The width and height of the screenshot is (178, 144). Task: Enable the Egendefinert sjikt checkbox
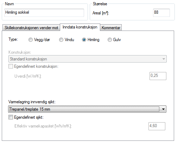(11, 117)
